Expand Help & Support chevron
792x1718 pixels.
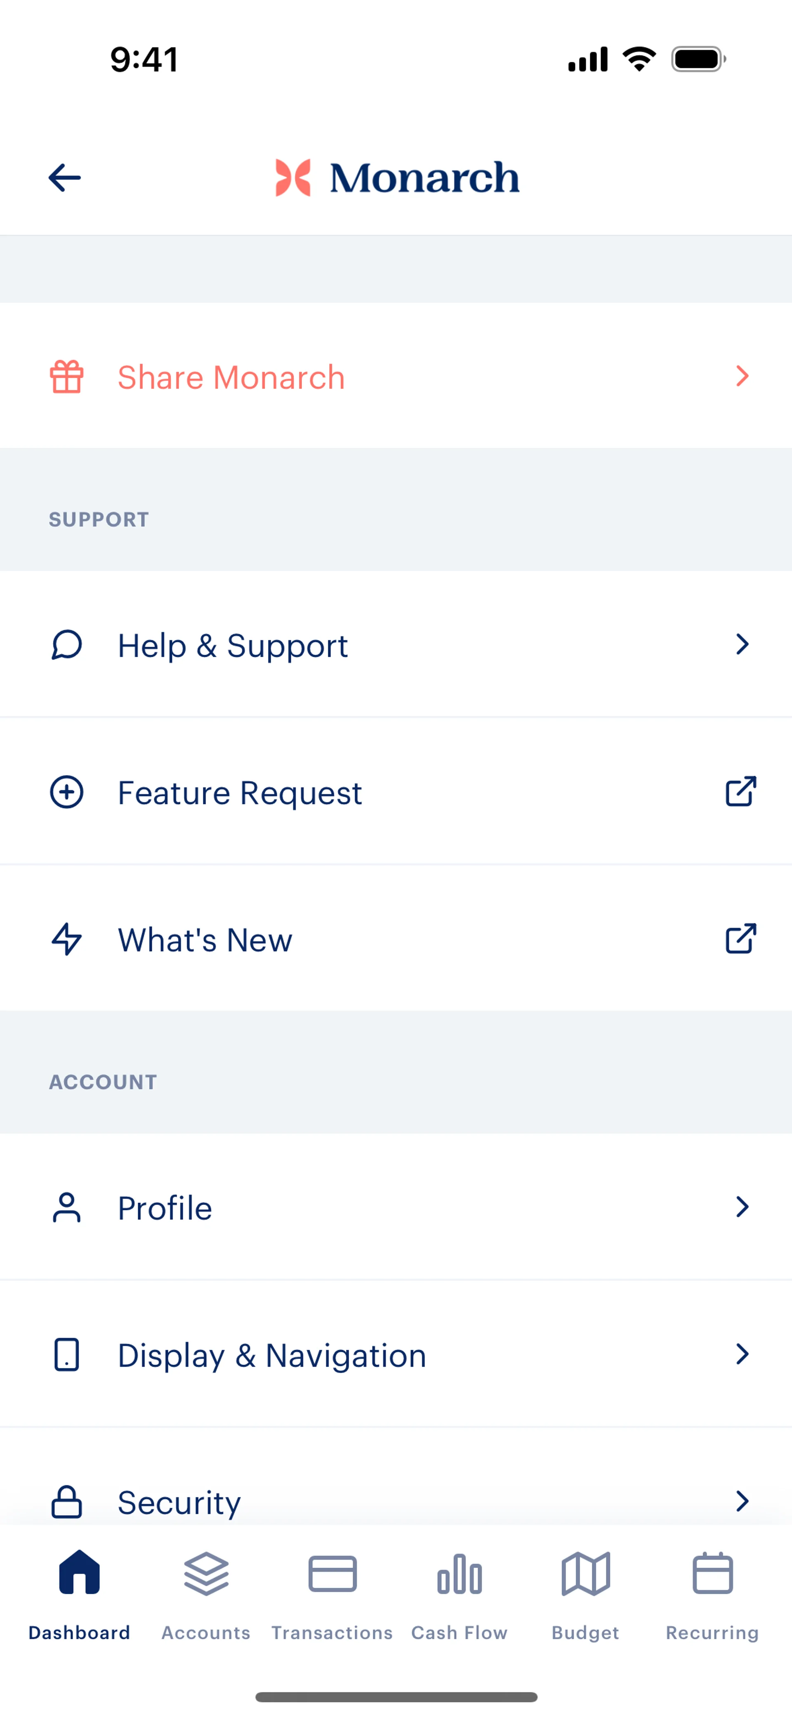742,644
